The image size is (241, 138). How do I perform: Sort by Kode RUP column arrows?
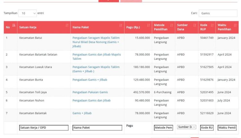click(212, 25)
